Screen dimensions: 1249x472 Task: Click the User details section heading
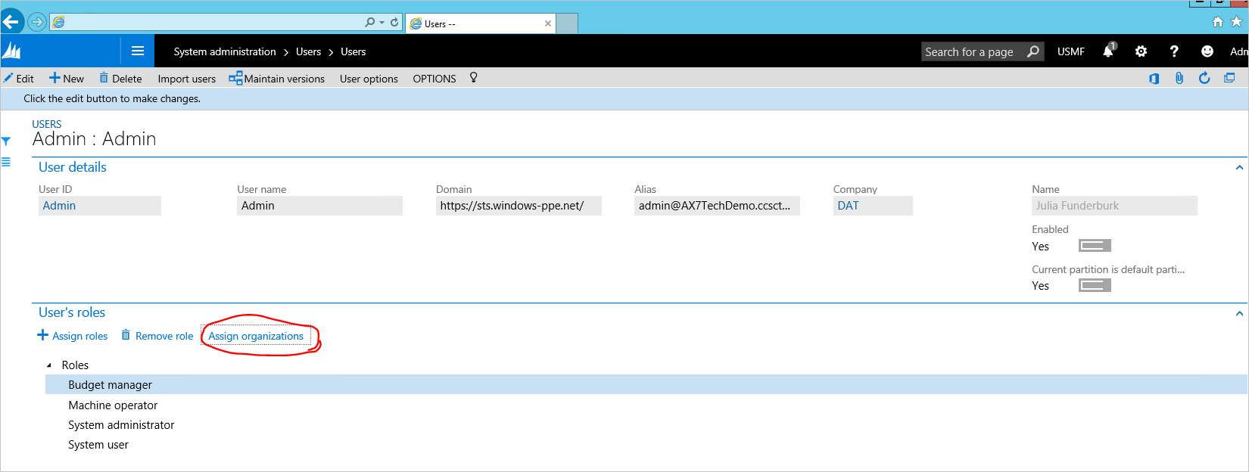point(73,167)
